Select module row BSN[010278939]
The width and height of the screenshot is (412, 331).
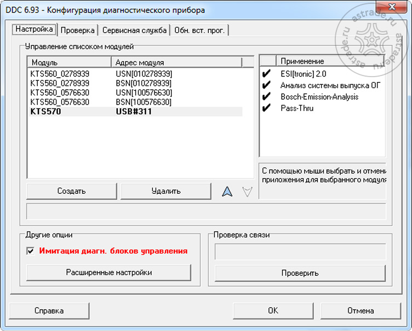pyautogui.click(x=135, y=83)
